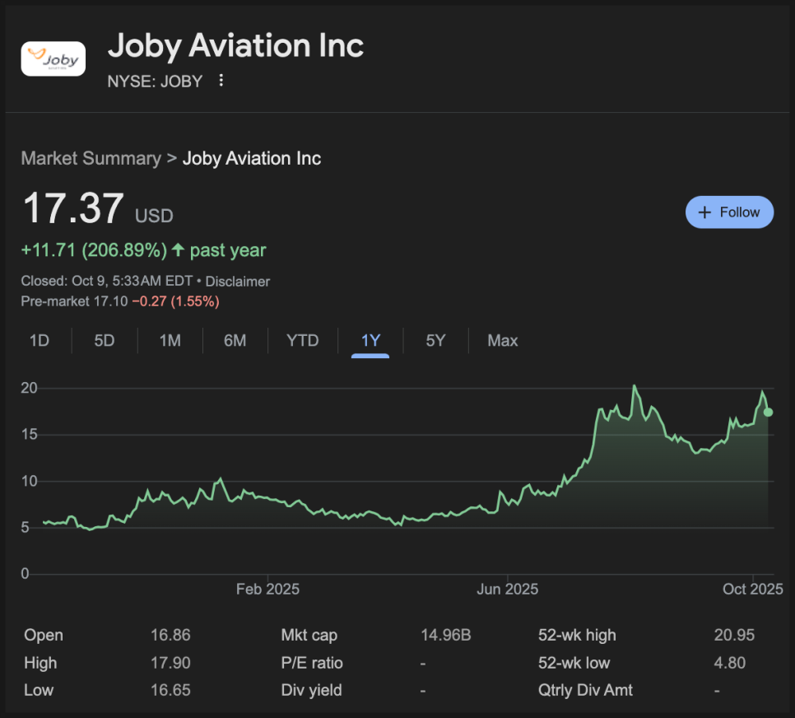
Task: Show the 5Y chart range
Action: click(x=435, y=341)
